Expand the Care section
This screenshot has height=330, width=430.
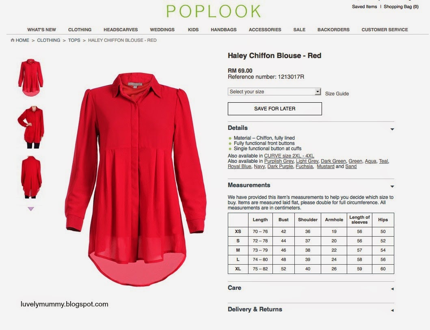pyautogui.click(x=392, y=289)
